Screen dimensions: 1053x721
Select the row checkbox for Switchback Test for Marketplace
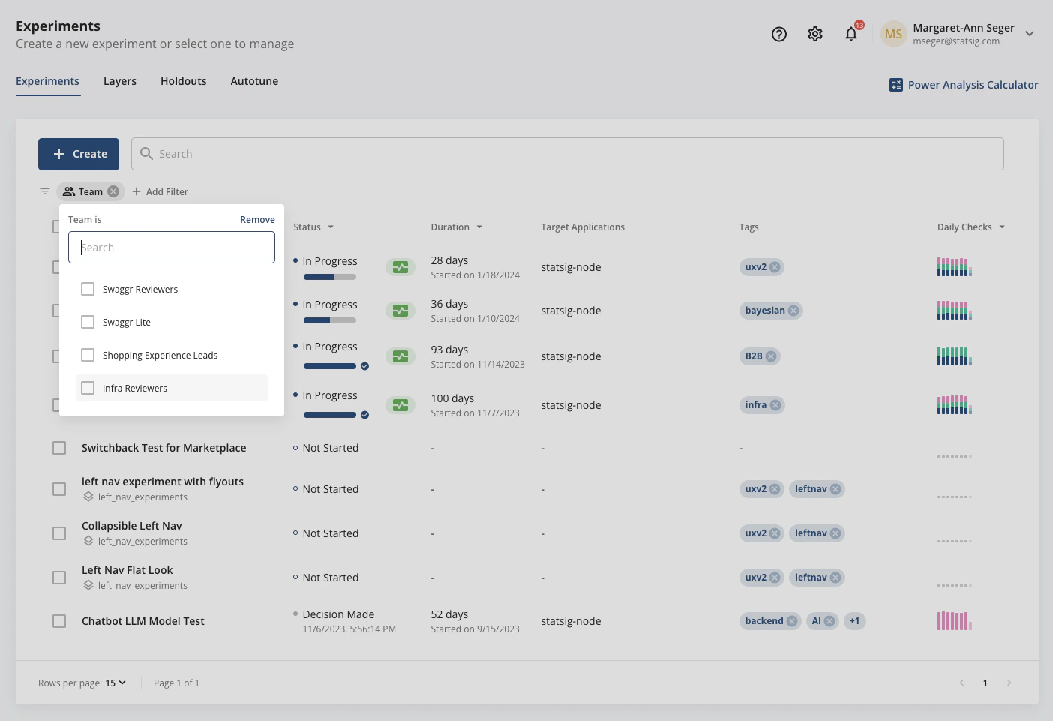point(59,447)
